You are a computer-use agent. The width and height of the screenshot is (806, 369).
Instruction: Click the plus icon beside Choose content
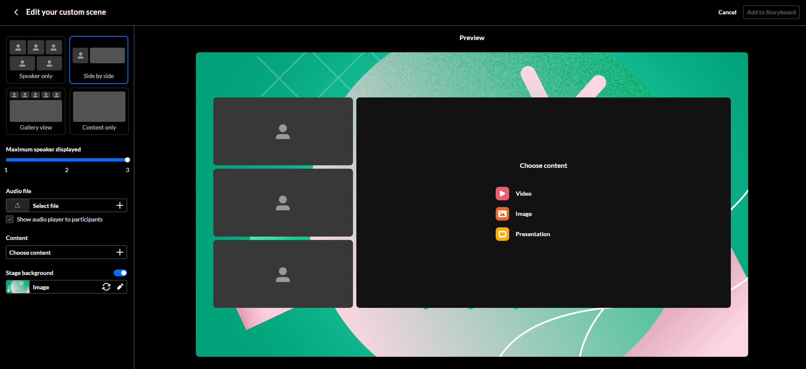(120, 252)
